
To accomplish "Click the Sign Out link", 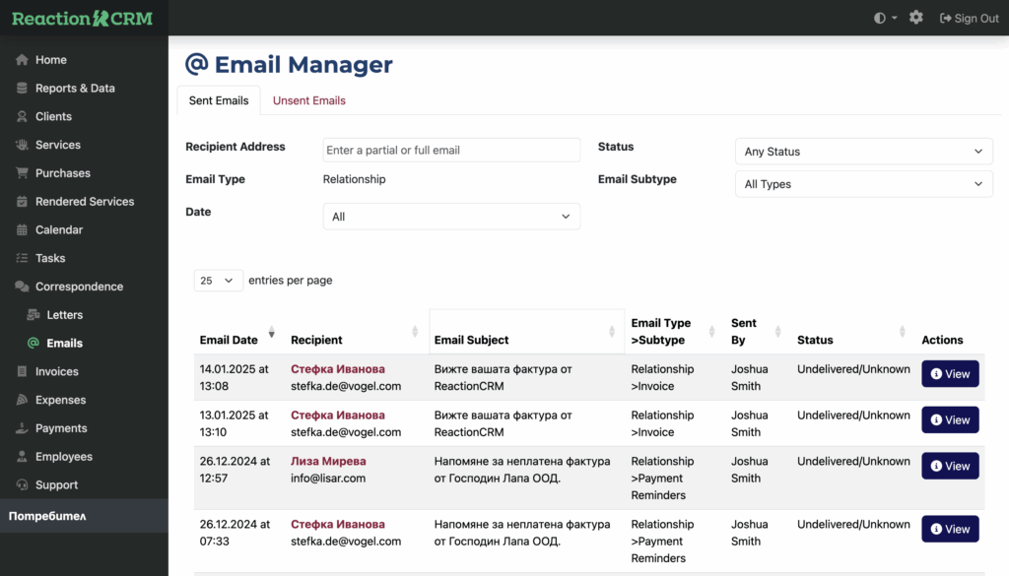I will pos(969,18).
